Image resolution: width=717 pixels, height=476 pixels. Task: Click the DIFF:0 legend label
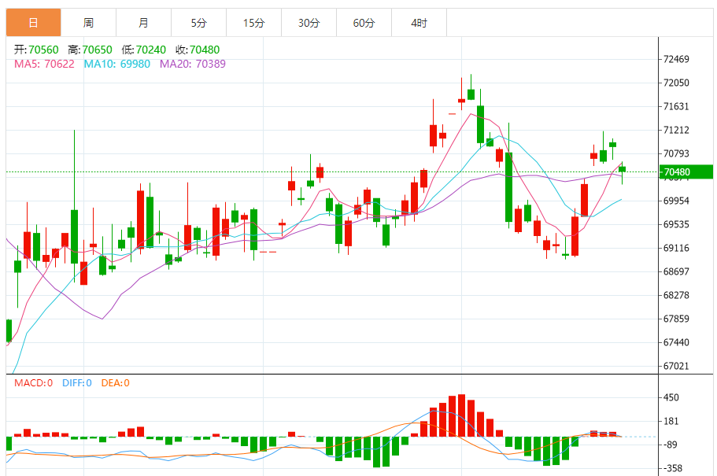(76, 383)
